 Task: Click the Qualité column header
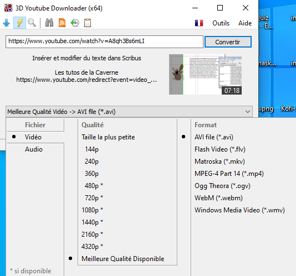pyautogui.click(x=93, y=125)
